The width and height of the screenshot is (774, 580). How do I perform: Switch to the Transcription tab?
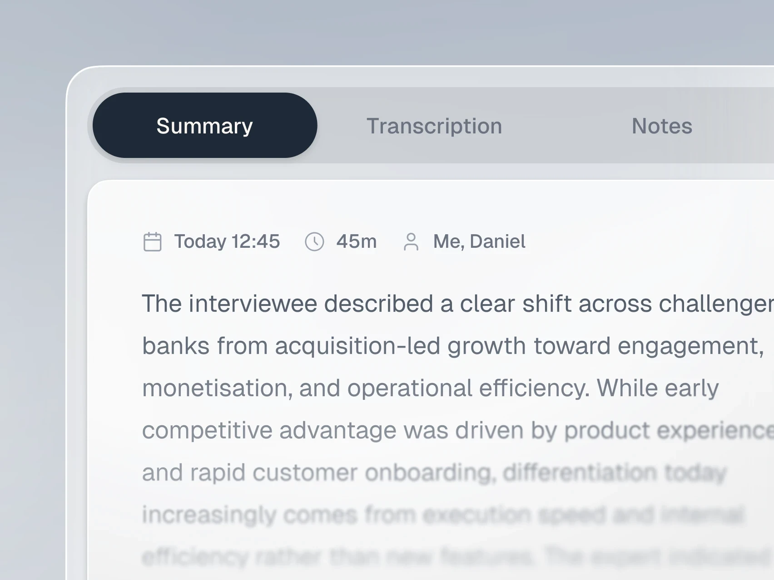pyautogui.click(x=434, y=126)
